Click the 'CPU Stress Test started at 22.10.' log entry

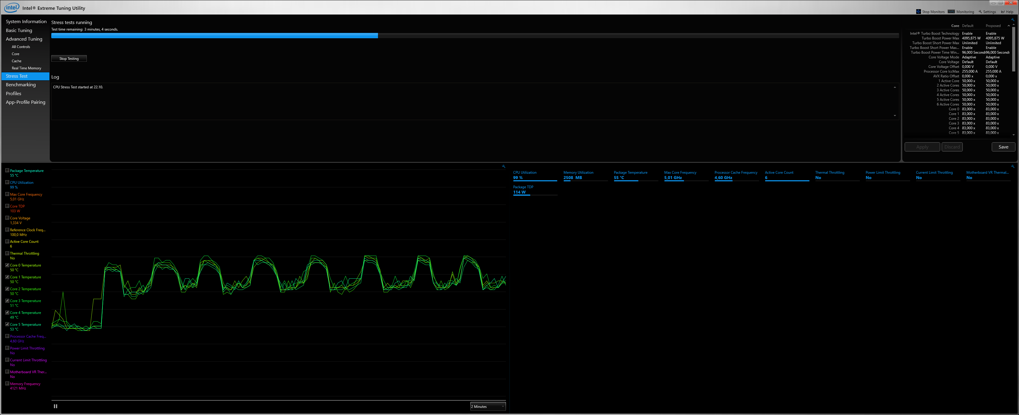[x=78, y=87]
